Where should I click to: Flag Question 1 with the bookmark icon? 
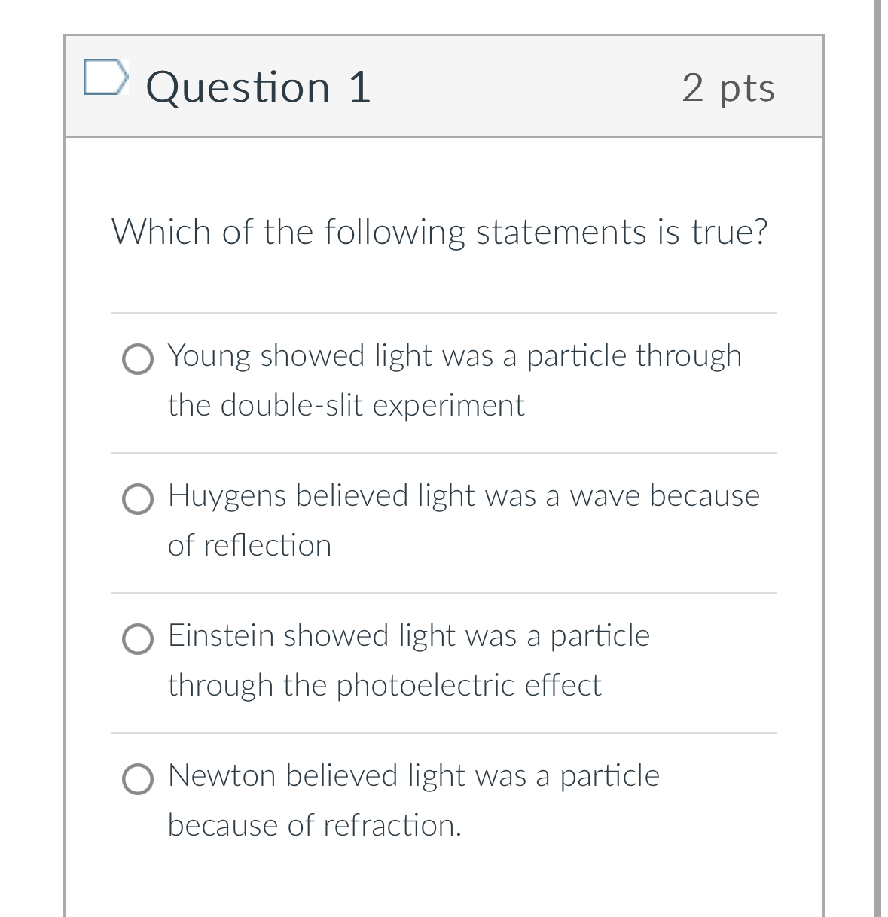tap(103, 79)
